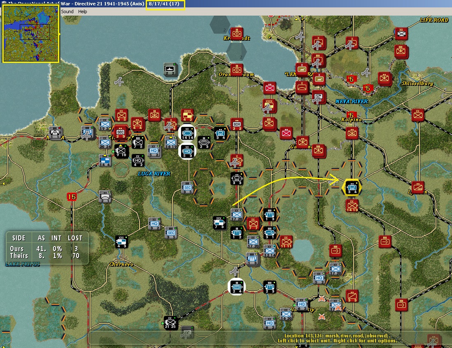Select gray infantry division 20 24
This screenshot has width=452, height=348.
pyautogui.click(x=105, y=142)
